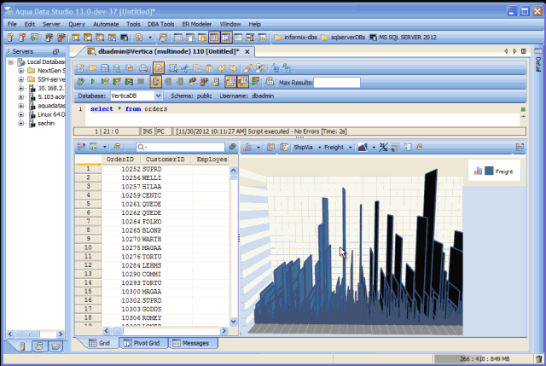This screenshot has height=366, width=546.
Task: Expand the SSH-server folder node
Action: pos(20,79)
